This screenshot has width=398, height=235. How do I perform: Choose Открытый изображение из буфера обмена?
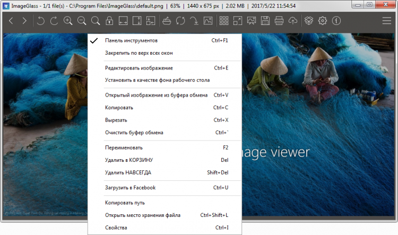click(165, 95)
